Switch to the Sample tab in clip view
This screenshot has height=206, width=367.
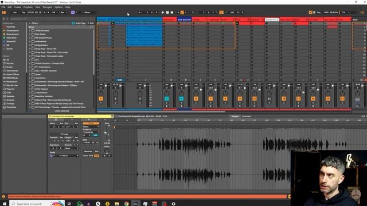(235, 116)
